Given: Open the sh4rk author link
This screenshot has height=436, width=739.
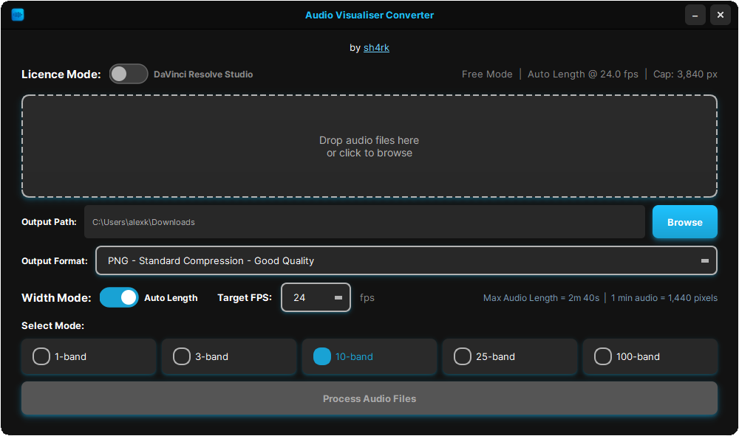Looking at the screenshot, I should pyautogui.click(x=377, y=47).
